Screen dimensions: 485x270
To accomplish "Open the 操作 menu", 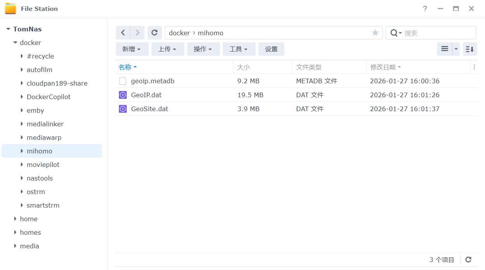I will coord(203,49).
